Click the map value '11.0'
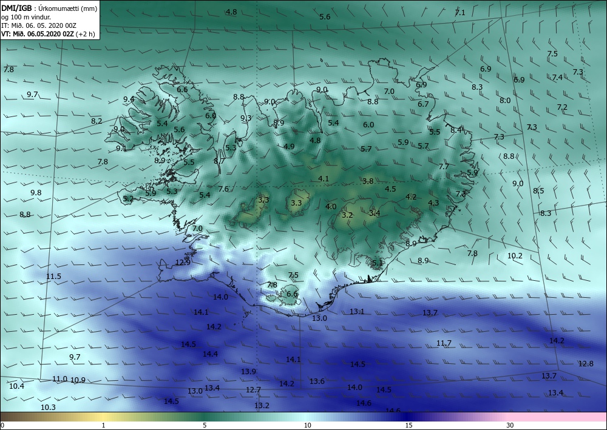The width and height of the screenshot is (607, 430). coord(59,378)
